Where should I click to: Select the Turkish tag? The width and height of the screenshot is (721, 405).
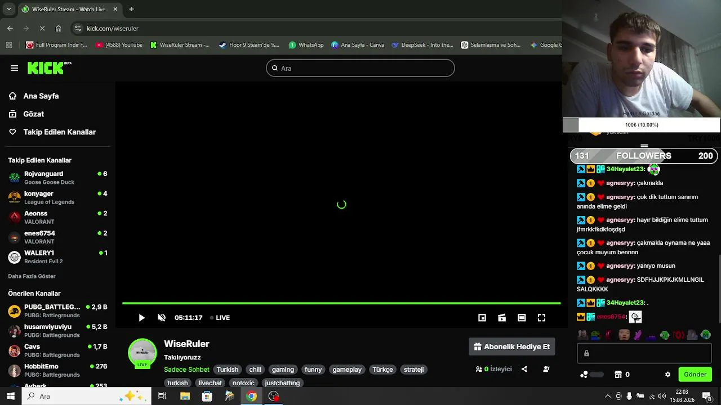(228, 370)
